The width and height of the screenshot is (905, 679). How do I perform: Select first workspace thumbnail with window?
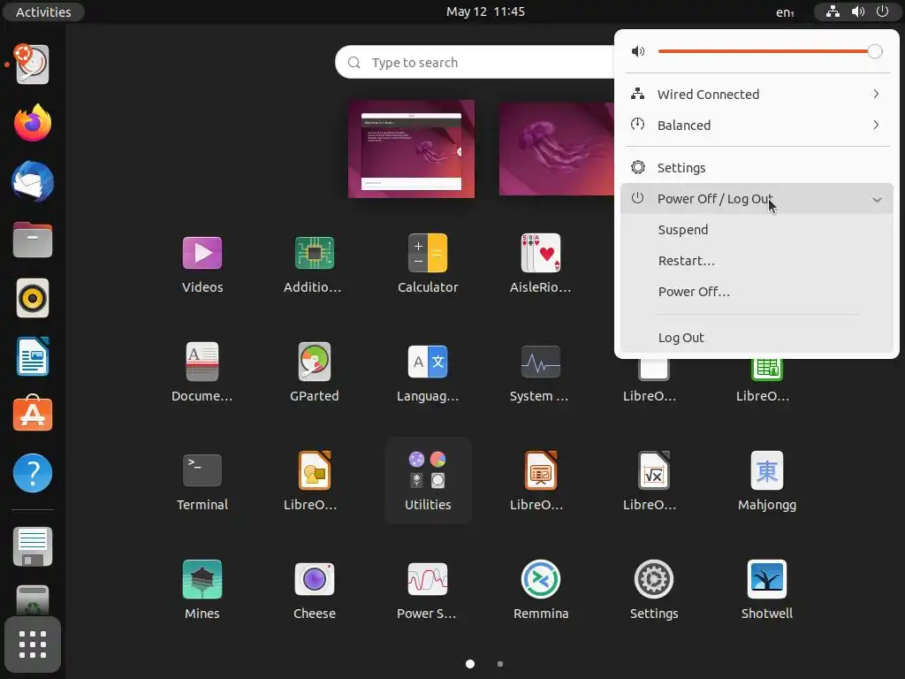[x=411, y=149]
